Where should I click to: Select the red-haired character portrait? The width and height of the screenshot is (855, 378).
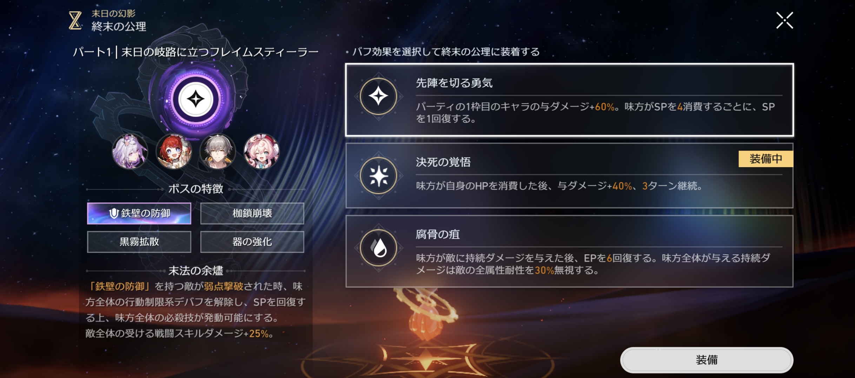174,151
